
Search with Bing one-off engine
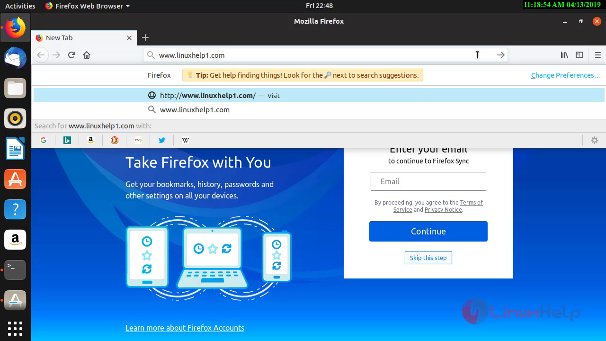(x=67, y=140)
